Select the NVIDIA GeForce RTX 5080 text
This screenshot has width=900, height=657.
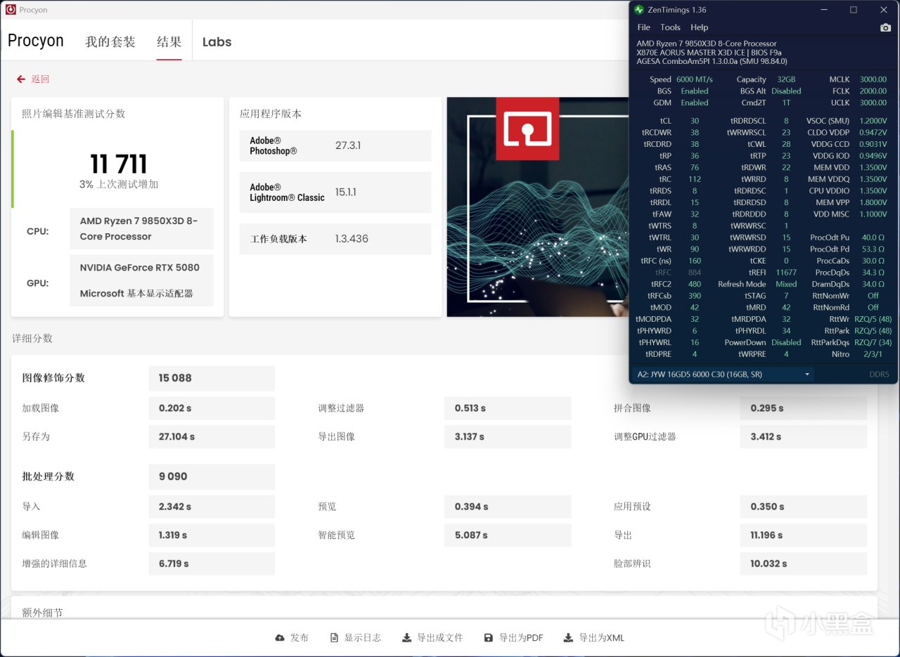[x=140, y=268]
